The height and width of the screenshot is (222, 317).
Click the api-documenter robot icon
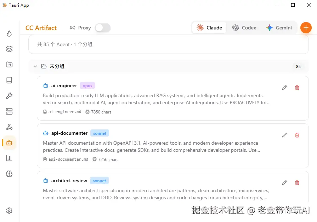click(x=46, y=133)
